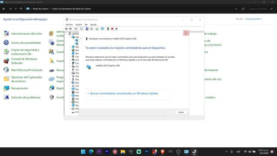Click the Centro de accesibilidad icon
277x156 pixels.
pyautogui.click(x=6, y=42)
